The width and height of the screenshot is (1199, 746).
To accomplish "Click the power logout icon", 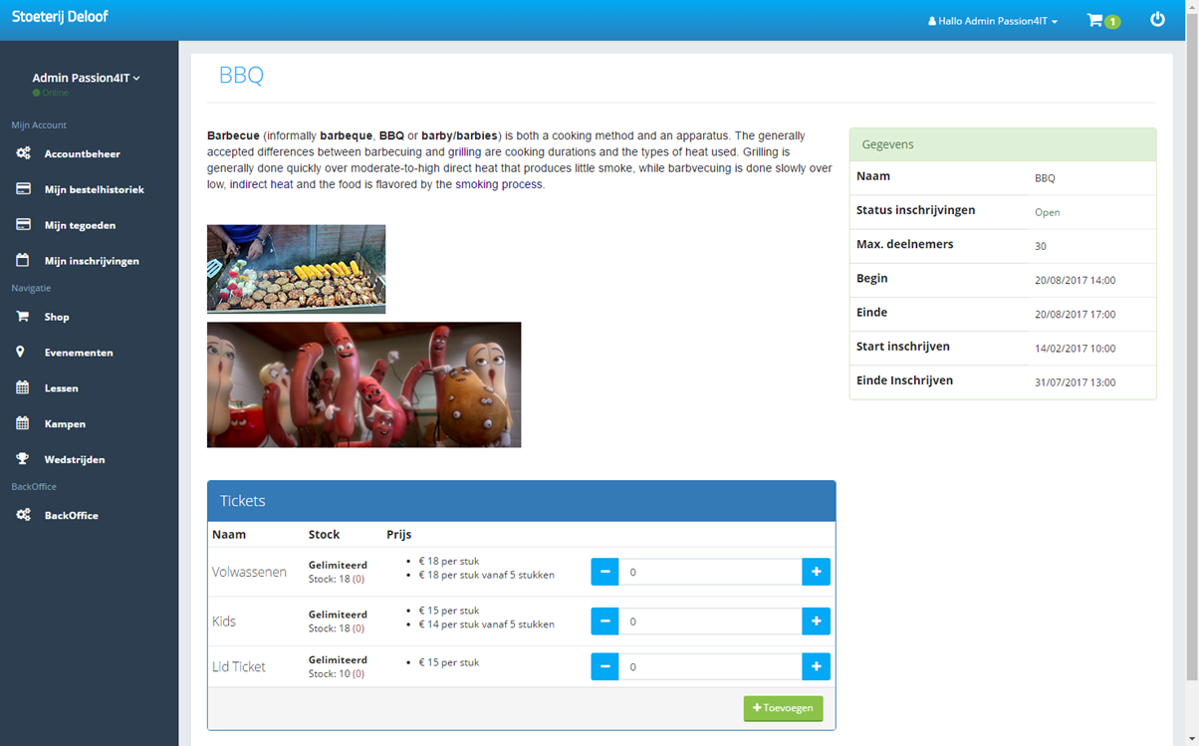I will (1157, 20).
